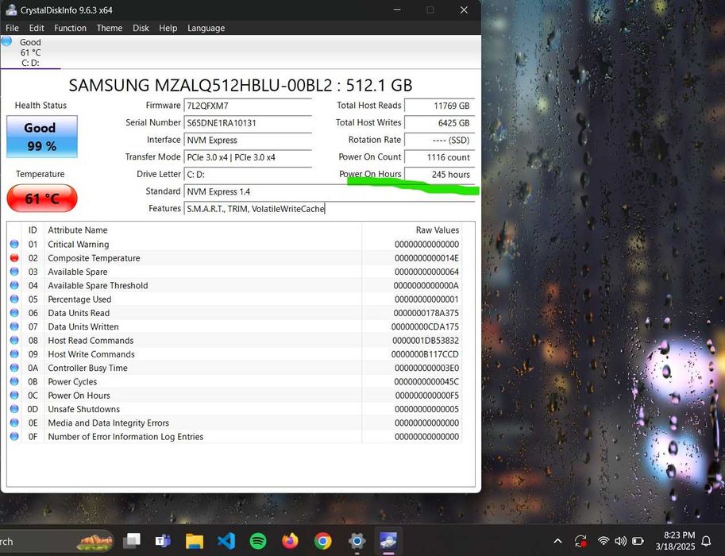Viewport: 725px width, 556px height.
Task: Click raw value 0000000178A375
Action: click(x=426, y=313)
